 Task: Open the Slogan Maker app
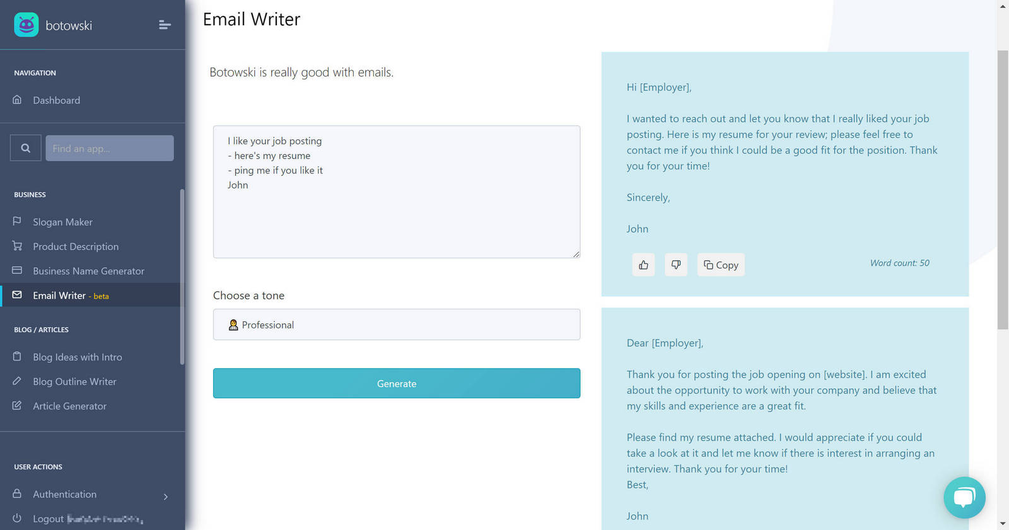coord(62,222)
